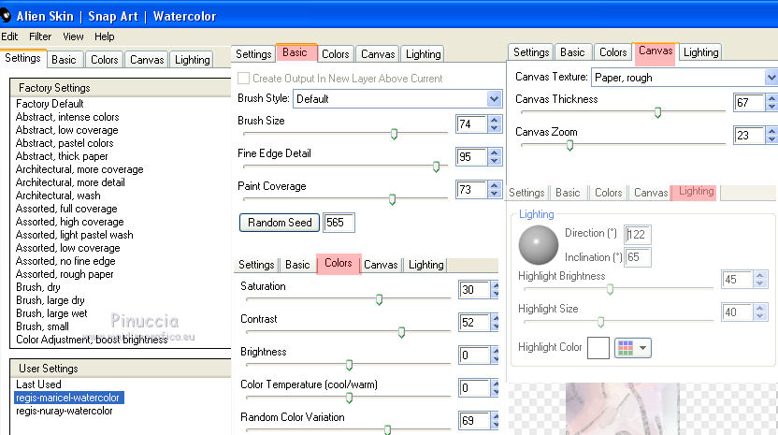The height and width of the screenshot is (435, 778).
Task: Enable Create Output In New Layer Above Current
Action: click(244, 79)
